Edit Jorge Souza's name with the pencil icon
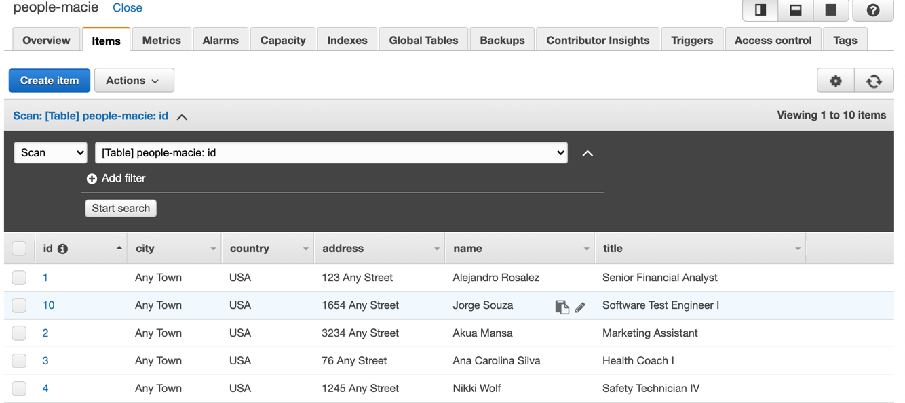This screenshot has height=403, width=905. pos(580,307)
